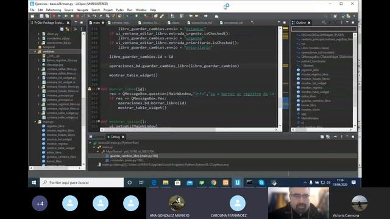The height and width of the screenshot is (219, 390).
Task: Collapse all in Package Explorer toolbar
Action: pos(62,29)
